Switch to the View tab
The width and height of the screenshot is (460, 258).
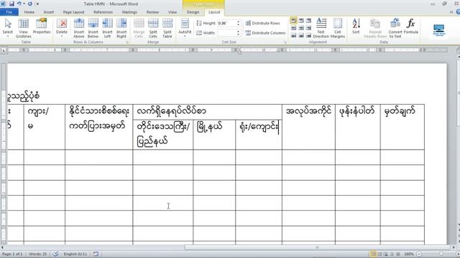click(172, 12)
